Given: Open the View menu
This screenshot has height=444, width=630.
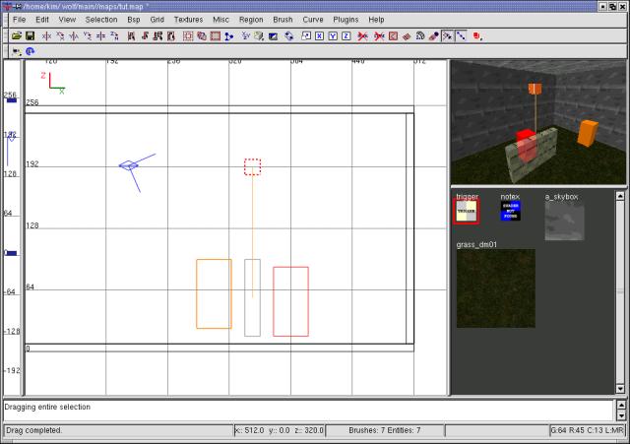Looking at the screenshot, I should pos(67,20).
